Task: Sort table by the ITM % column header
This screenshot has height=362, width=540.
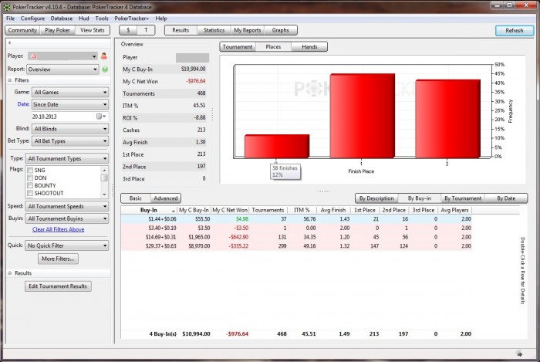Action: 302,210
